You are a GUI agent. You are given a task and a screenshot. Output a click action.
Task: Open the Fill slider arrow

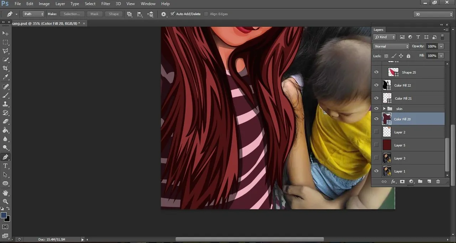coord(441,56)
